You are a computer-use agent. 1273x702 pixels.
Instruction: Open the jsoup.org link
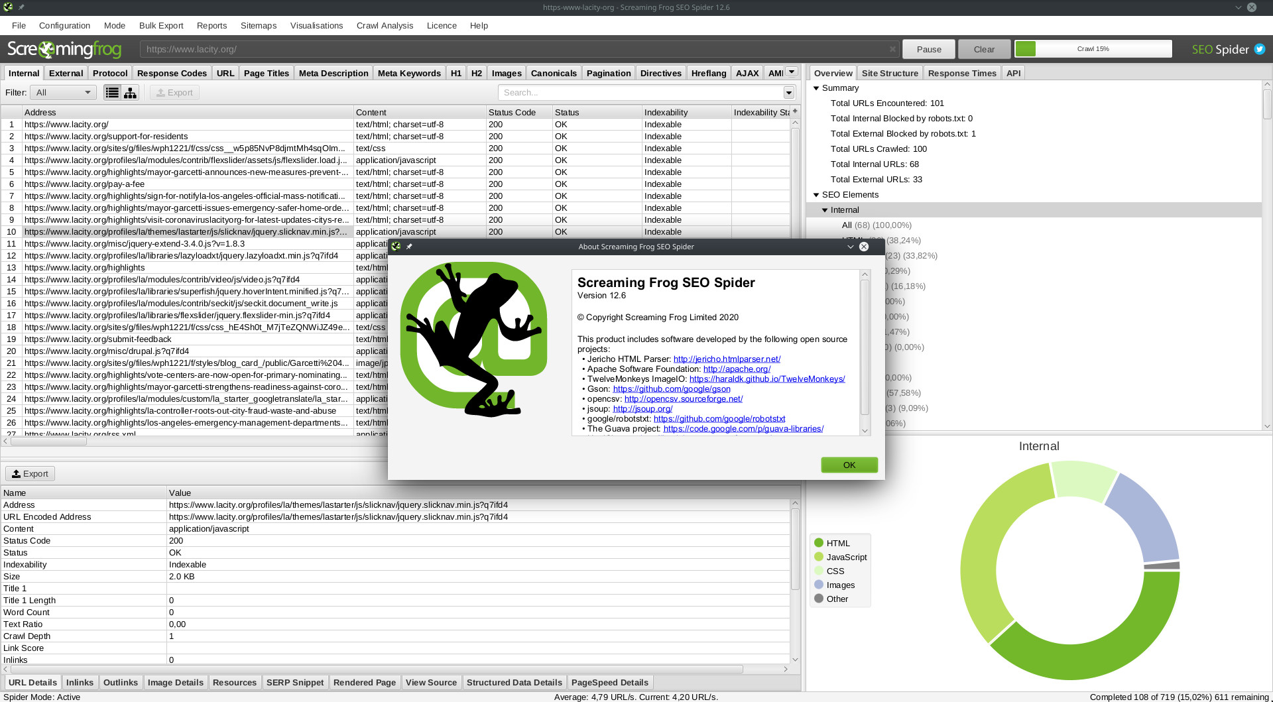[642, 409]
